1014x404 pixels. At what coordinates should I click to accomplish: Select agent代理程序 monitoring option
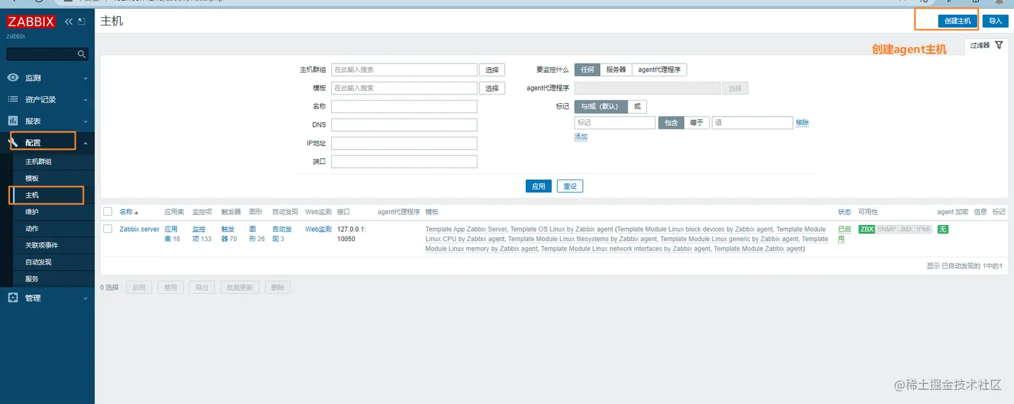(x=660, y=70)
